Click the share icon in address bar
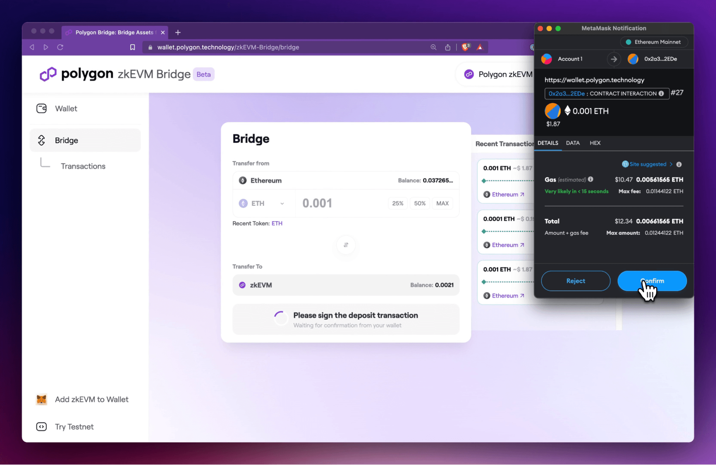 point(447,47)
